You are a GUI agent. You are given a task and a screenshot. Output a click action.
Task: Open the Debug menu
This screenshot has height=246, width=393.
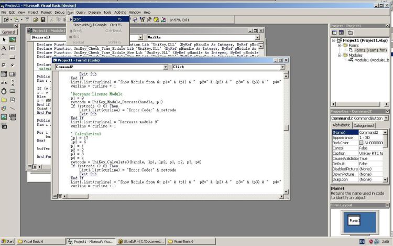click(x=59, y=12)
